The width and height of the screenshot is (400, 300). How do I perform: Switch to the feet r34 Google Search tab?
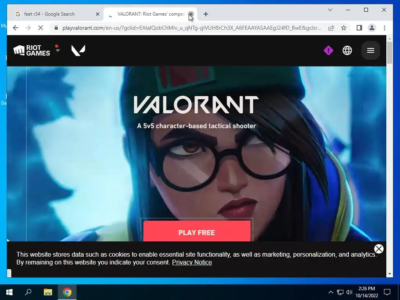pyautogui.click(x=55, y=14)
